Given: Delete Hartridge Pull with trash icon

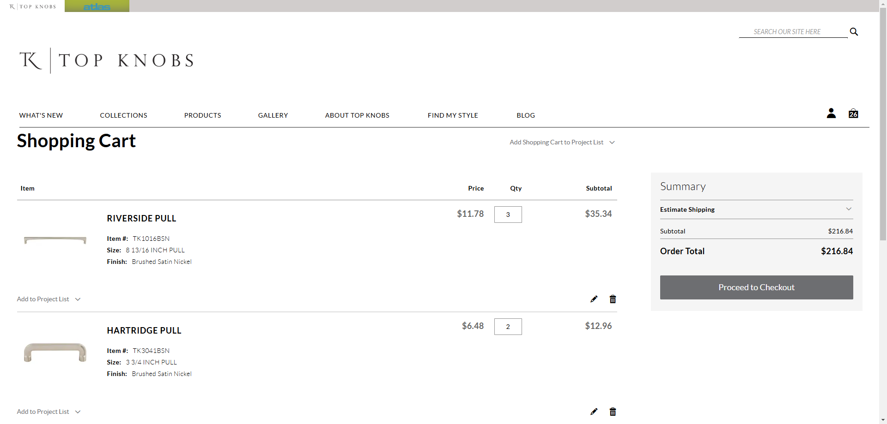Looking at the screenshot, I should pos(613,412).
